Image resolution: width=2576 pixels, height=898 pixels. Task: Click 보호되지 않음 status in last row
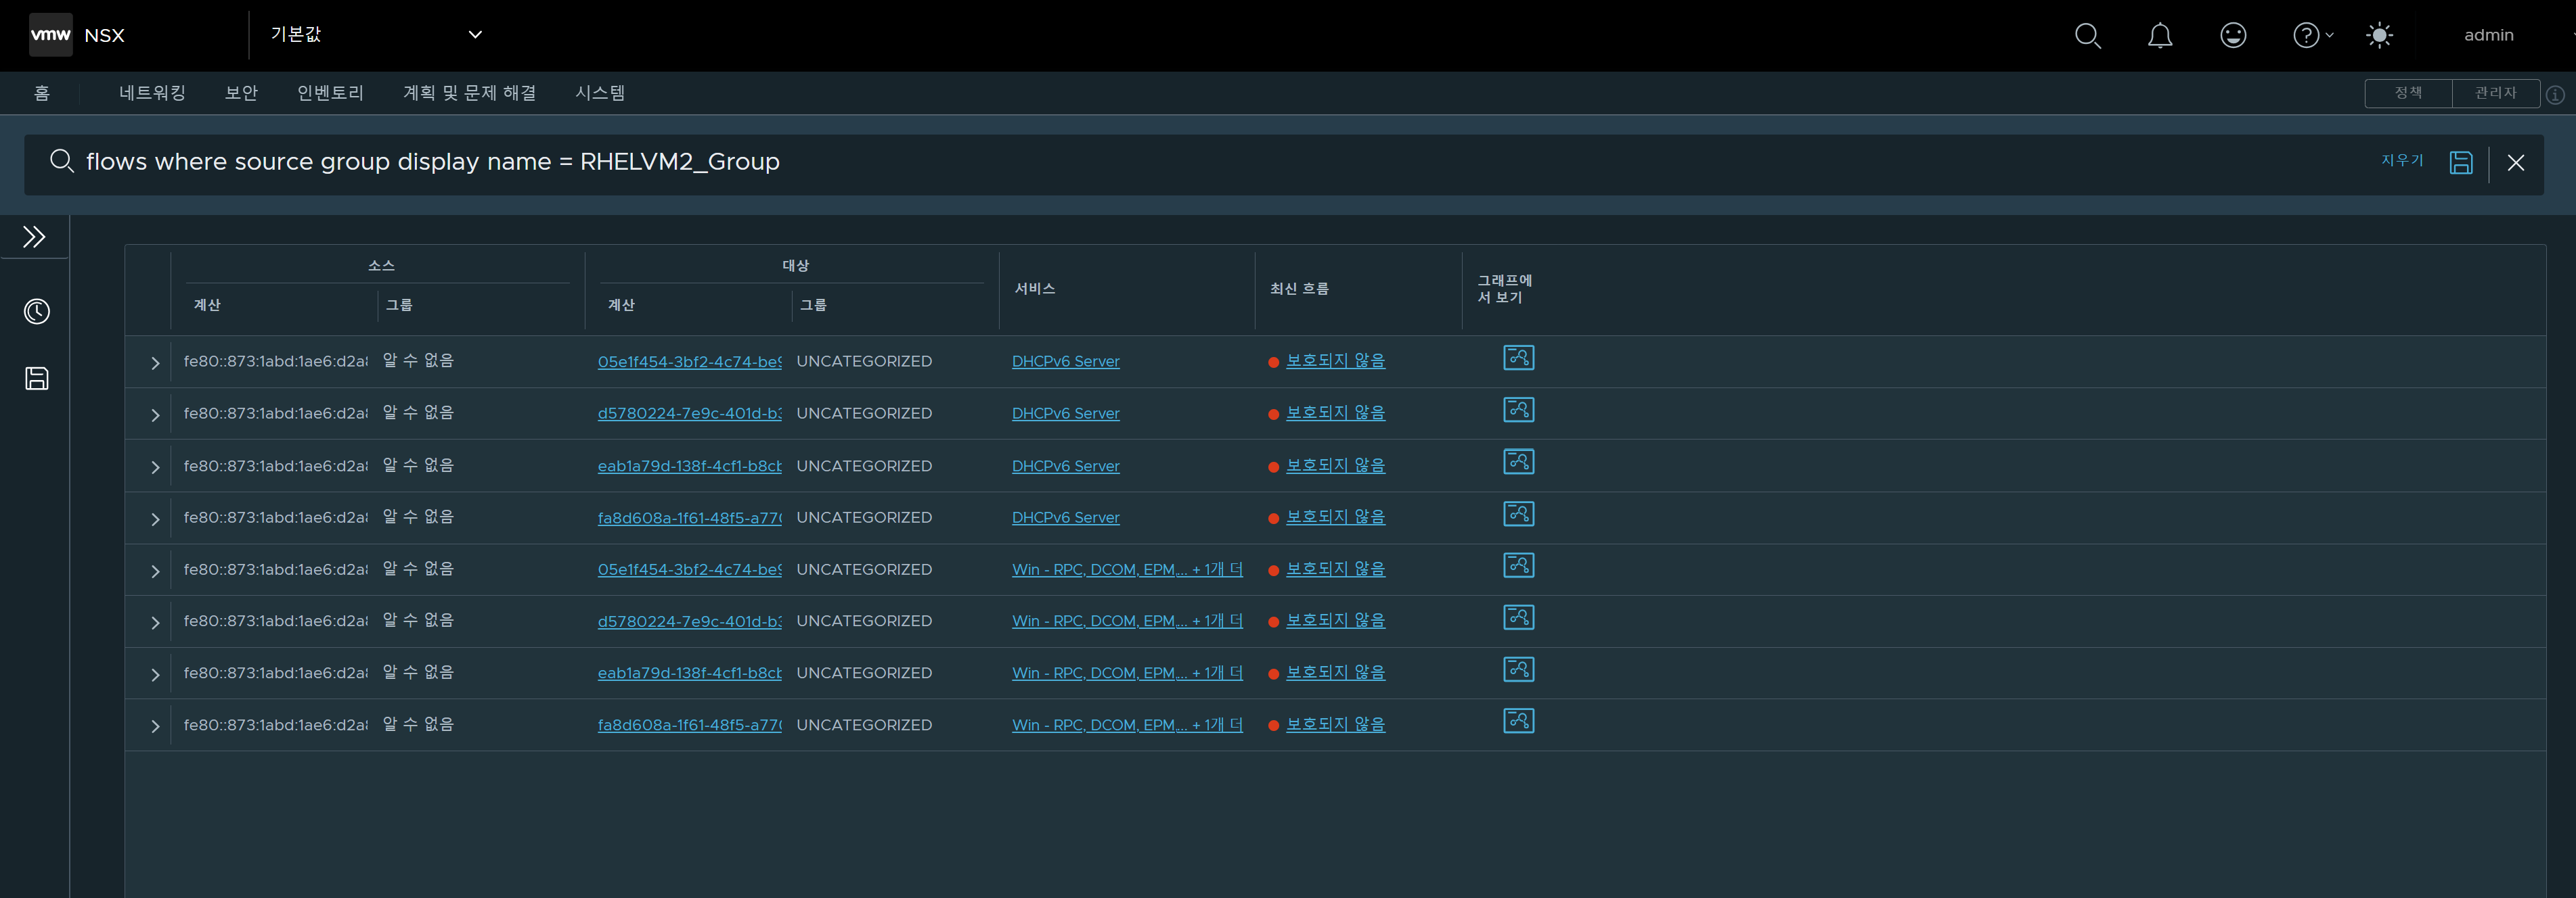point(1335,724)
